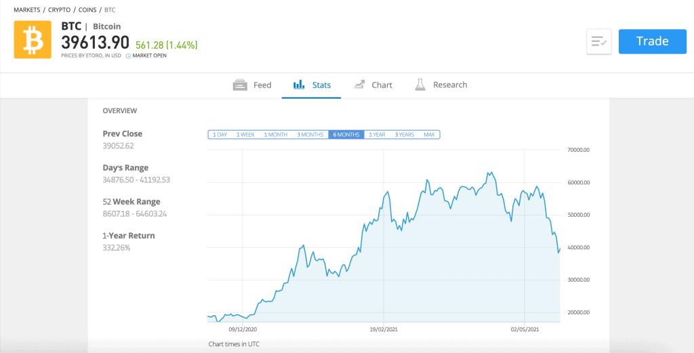Switch to the Feed tab
Screen dimensions: 694x353
pos(262,85)
